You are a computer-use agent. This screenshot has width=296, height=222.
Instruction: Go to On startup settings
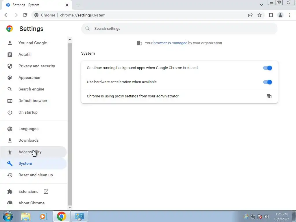point(33,112)
